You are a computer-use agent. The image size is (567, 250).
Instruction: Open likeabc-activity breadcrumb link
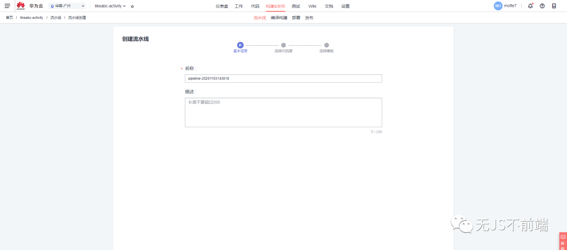pyautogui.click(x=31, y=17)
